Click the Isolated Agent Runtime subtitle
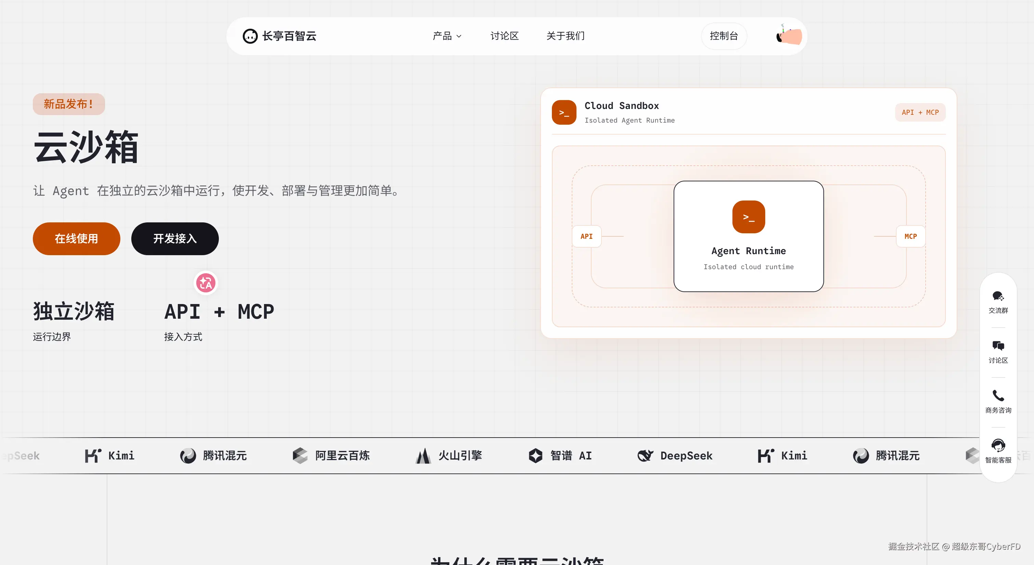This screenshot has width=1034, height=565. [x=629, y=120]
